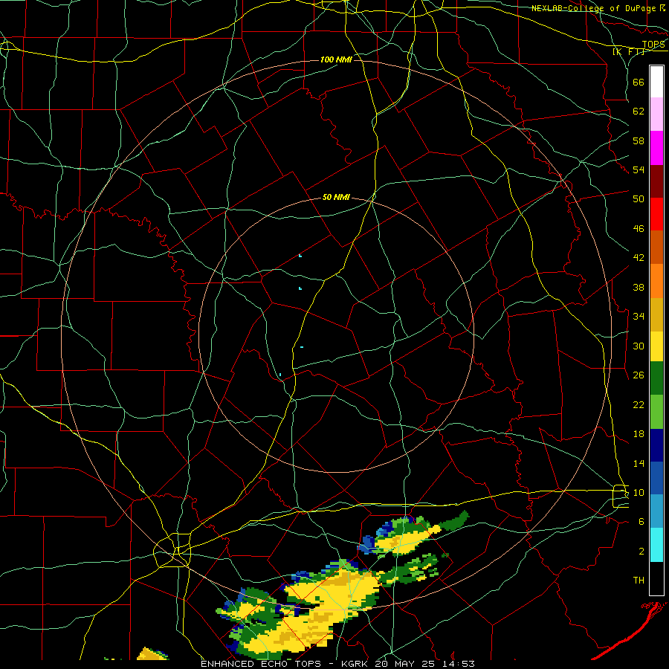Select the light green legend swatch
This screenshot has width=669, height=669.
[x=656, y=412]
